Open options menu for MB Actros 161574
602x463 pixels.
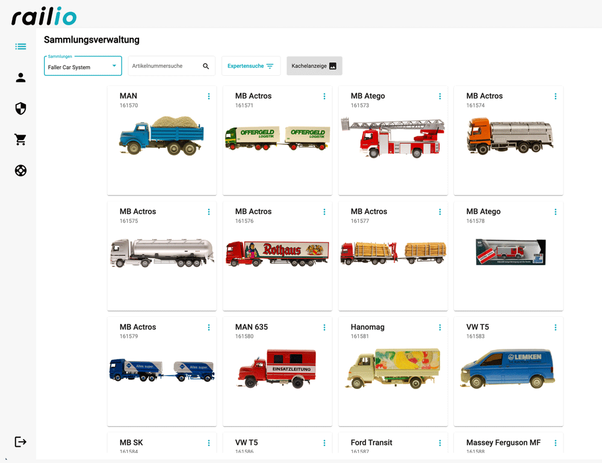(556, 96)
